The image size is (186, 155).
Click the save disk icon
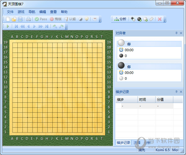(20, 19)
